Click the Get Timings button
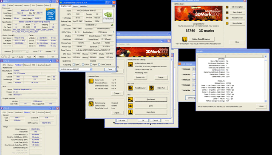 pyautogui.click(x=191, y=98)
